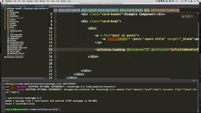The height and width of the screenshot is (113, 201).
Task: Open macOS Spotlight search
Action: click(x=195, y=1)
